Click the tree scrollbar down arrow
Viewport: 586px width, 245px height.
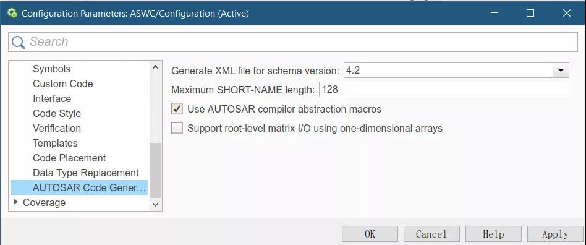click(156, 204)
